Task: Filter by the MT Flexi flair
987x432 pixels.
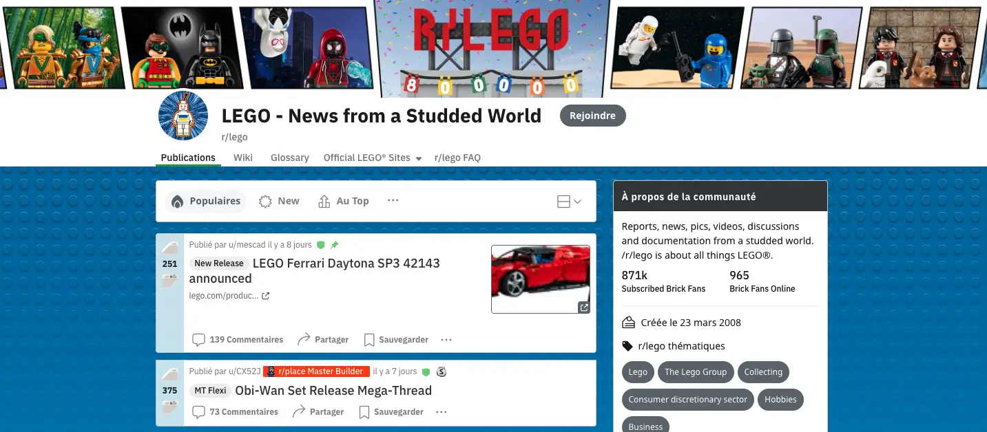Action: click(210, 391)
